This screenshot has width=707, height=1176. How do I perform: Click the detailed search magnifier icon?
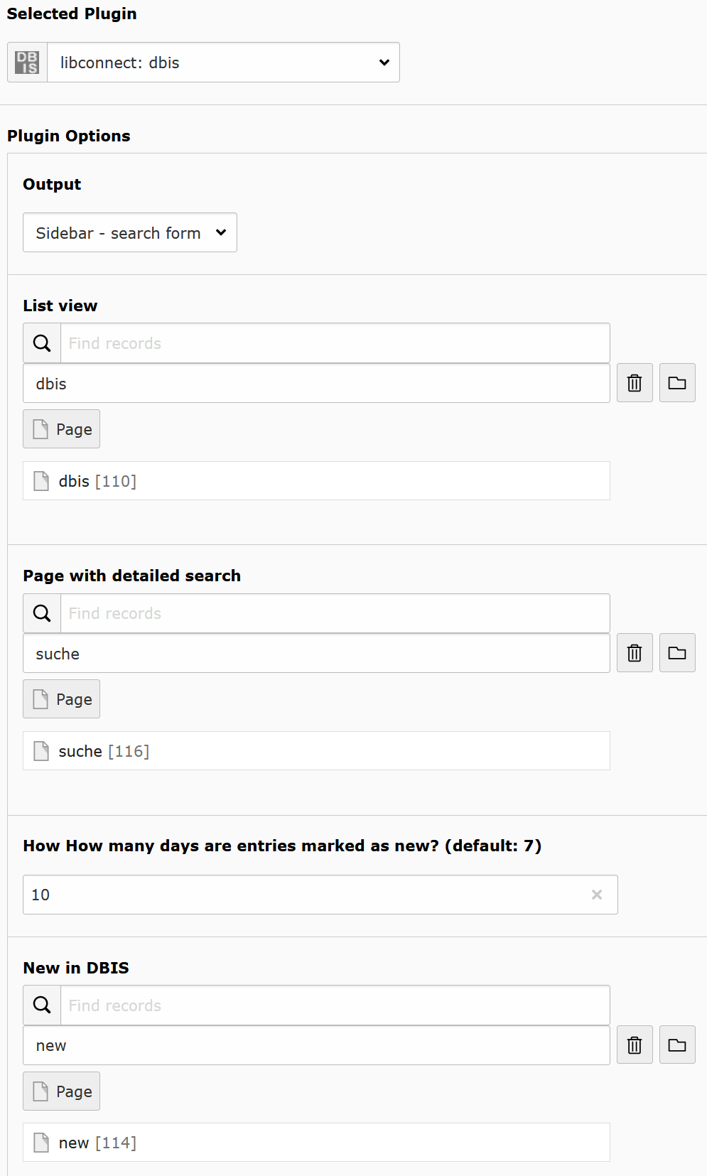click(x=42, y=613)
